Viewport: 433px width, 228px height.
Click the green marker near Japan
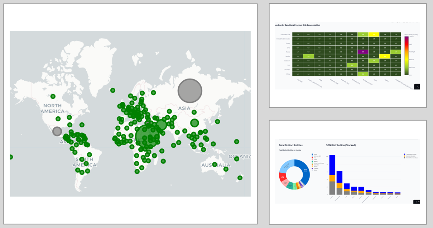pyautogui.click(x=217, y=122)
